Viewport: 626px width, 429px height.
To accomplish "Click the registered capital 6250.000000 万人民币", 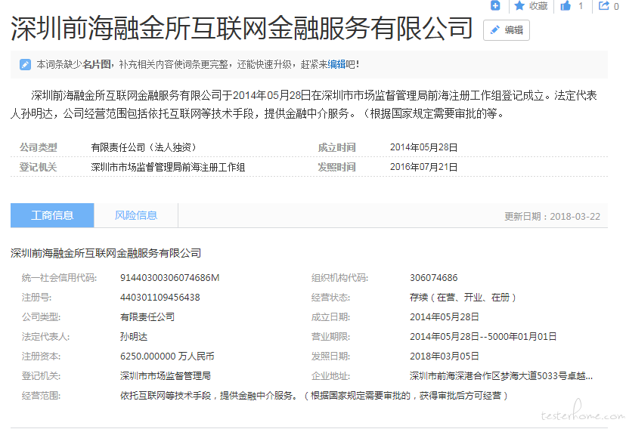I will point(167,356).
